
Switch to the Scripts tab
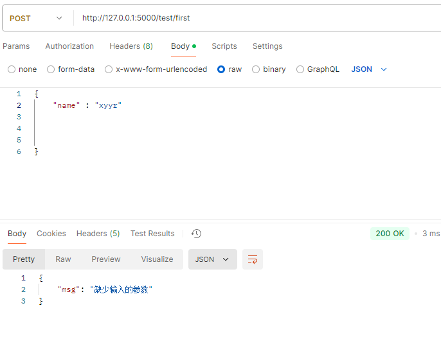coord(224,46)
